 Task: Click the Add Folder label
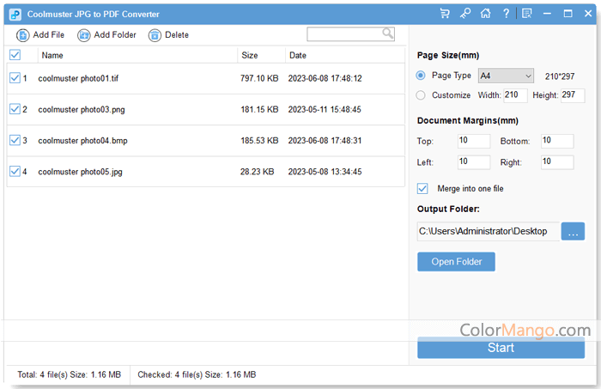[x=115, y=35]
